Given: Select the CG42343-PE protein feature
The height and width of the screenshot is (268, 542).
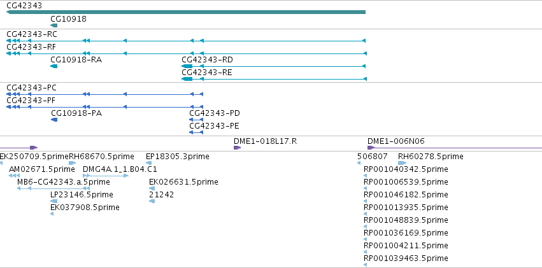Looking at the screenshot, I should coord(196,132).
